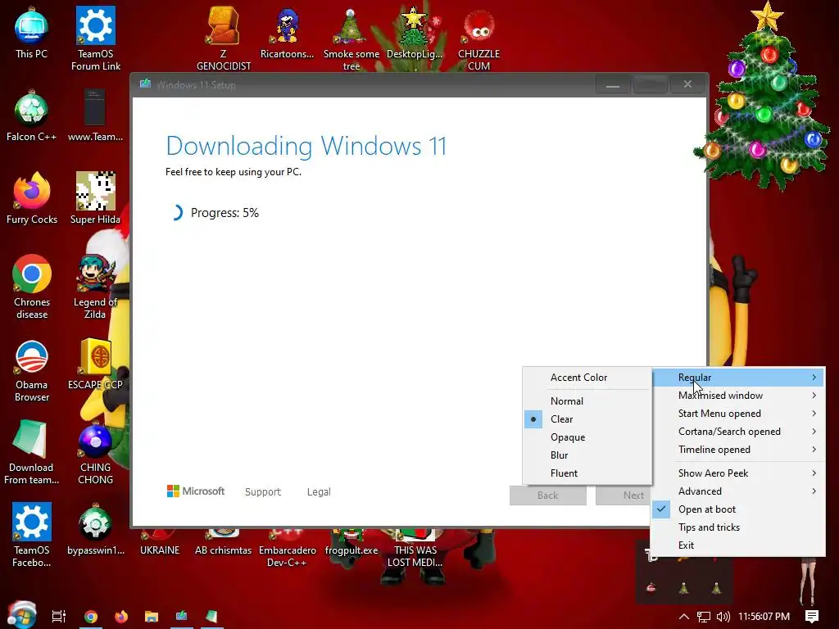Switch to Windows 11 Setup taskbar icon

point(182,616)
